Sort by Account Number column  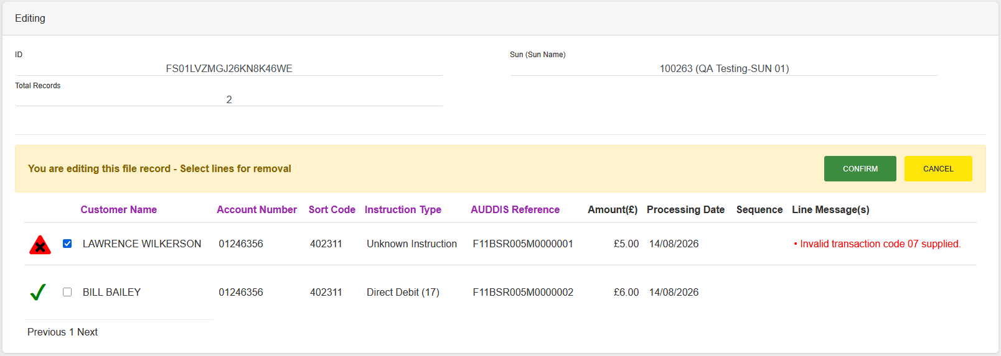pyautogui.click(x=256, y=210)
